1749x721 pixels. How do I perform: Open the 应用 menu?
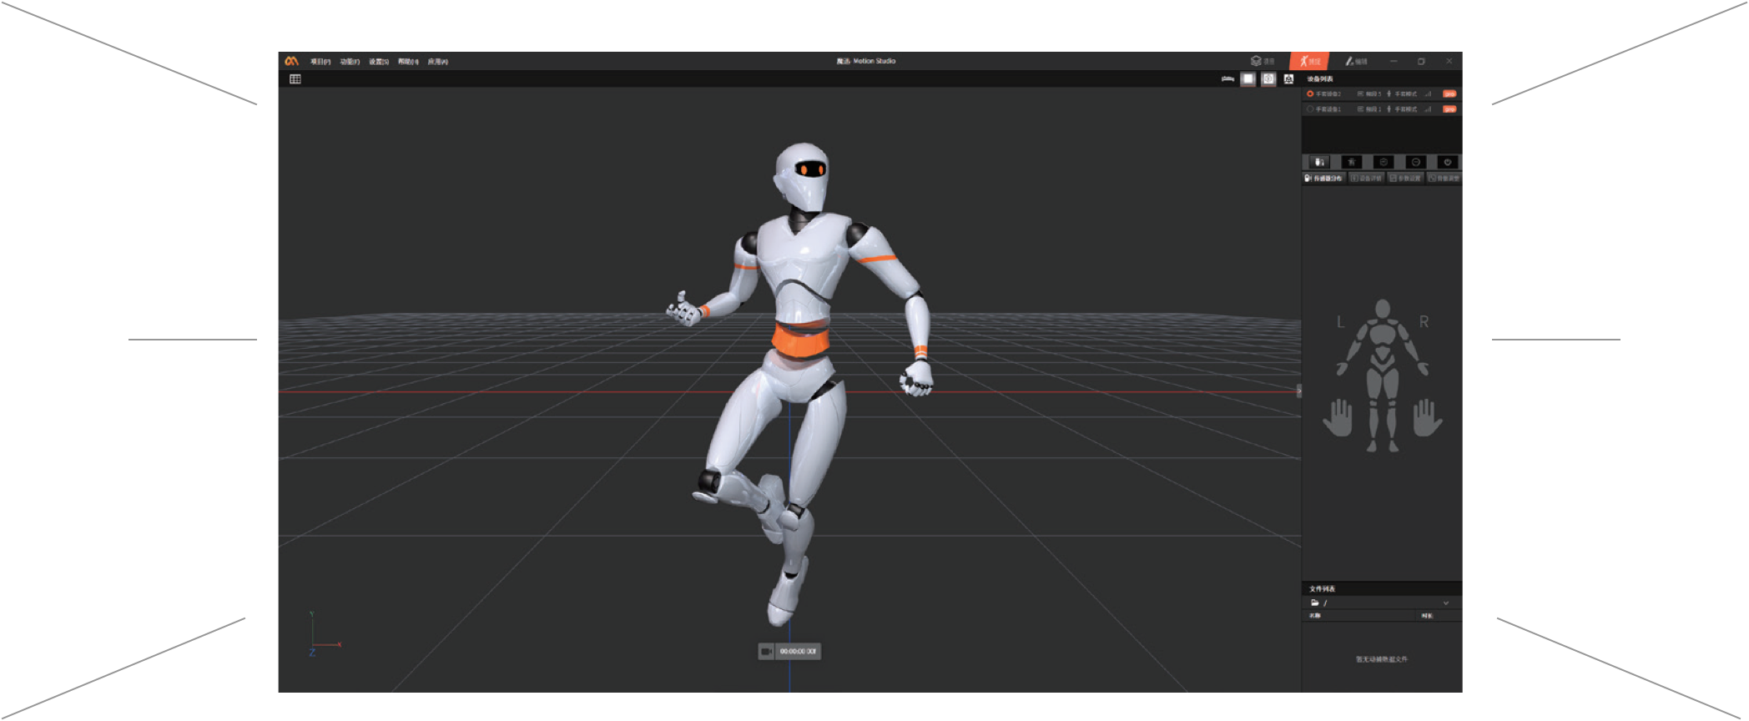pos(438,62)
